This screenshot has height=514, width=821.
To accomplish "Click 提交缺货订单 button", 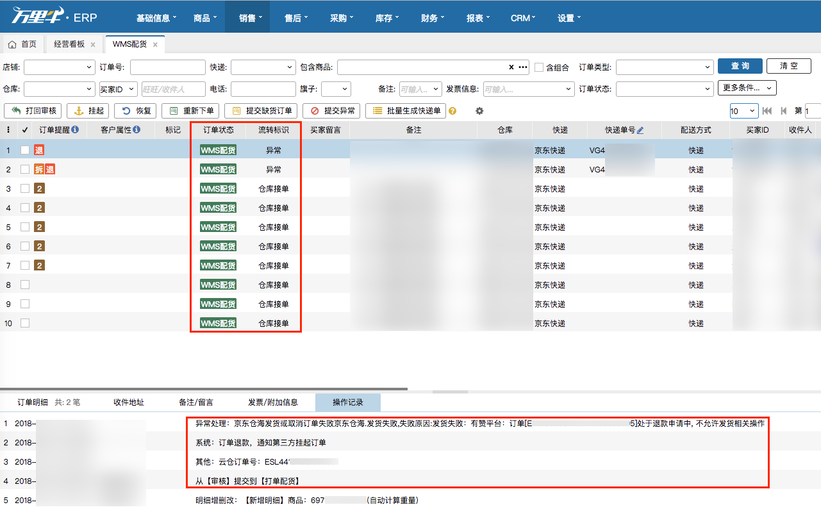I will (x=261, y=111).
